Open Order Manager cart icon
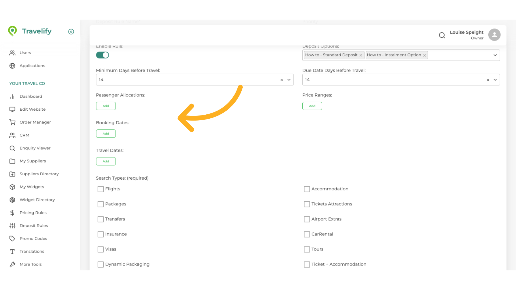Viewport: 516px width, 290px height. coord(12,122)
